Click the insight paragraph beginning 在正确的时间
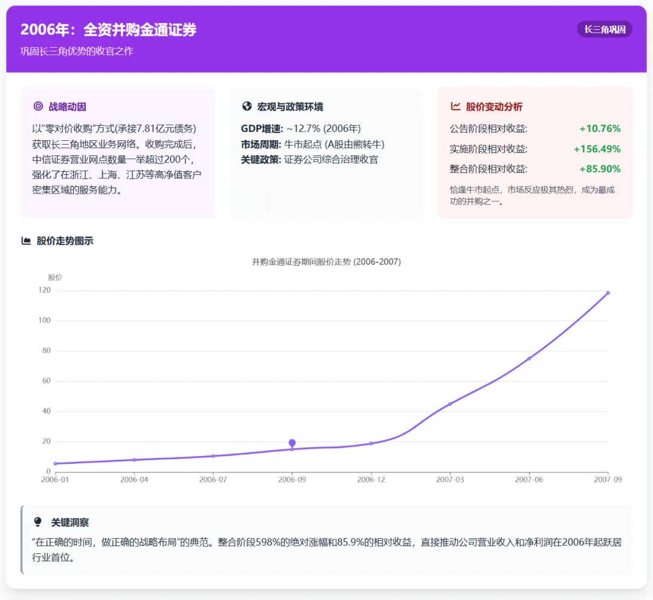Viewport: 653px width, 600px height. tap(326, 550)
